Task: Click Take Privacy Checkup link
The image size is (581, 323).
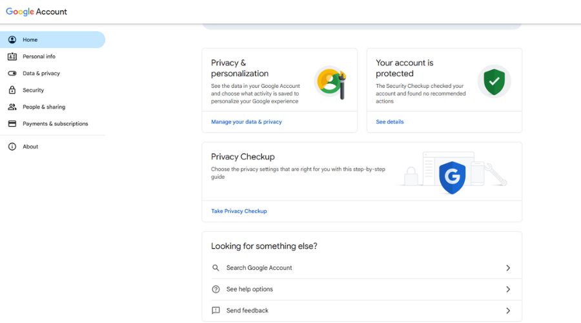Action: point(239,211)
